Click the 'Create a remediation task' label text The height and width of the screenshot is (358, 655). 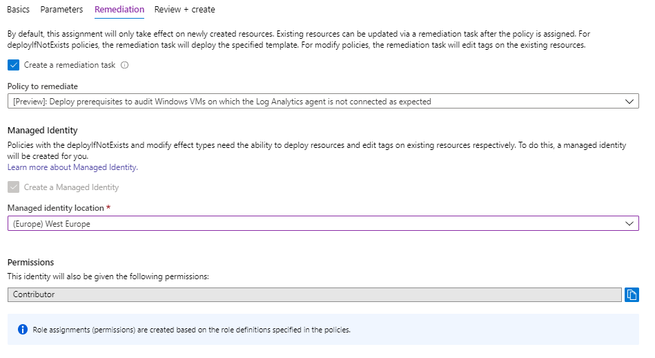[69, 65]
